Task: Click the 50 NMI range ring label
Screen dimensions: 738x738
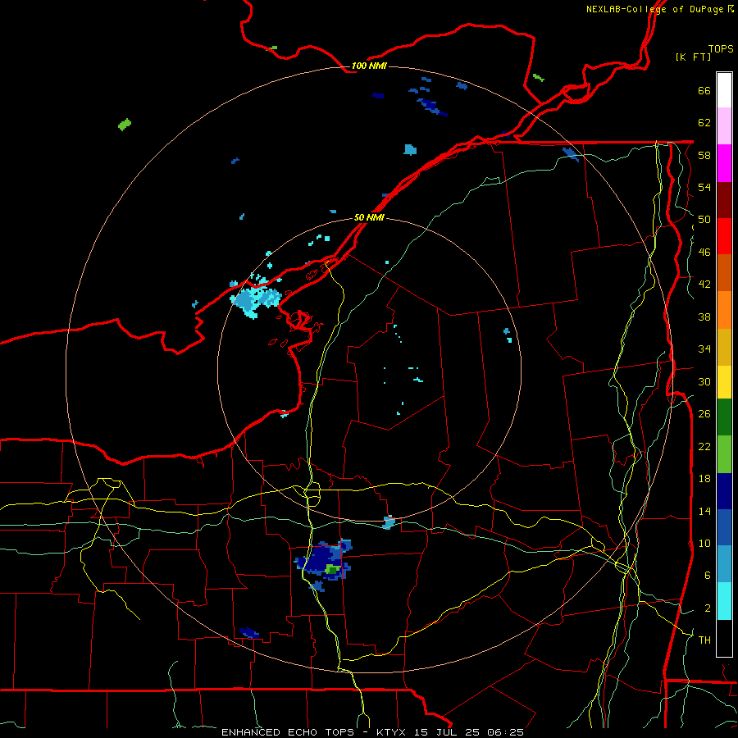Action: pyautogui.click(x=369, y=217)
